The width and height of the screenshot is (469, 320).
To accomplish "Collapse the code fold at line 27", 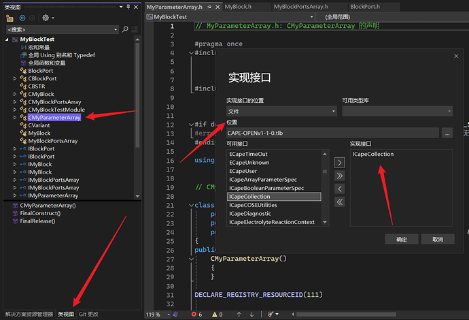I will (x=192, y=259).
